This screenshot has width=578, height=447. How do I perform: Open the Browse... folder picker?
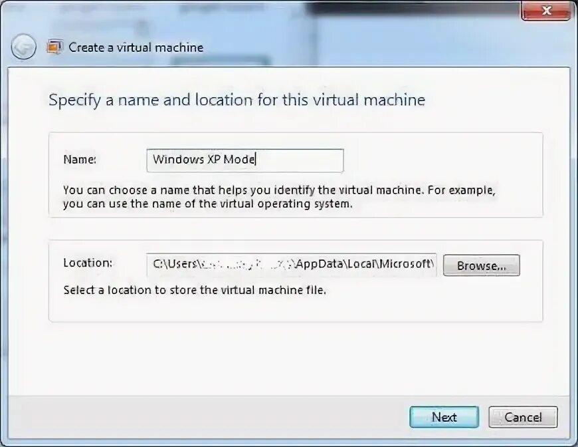coord(482,265)
